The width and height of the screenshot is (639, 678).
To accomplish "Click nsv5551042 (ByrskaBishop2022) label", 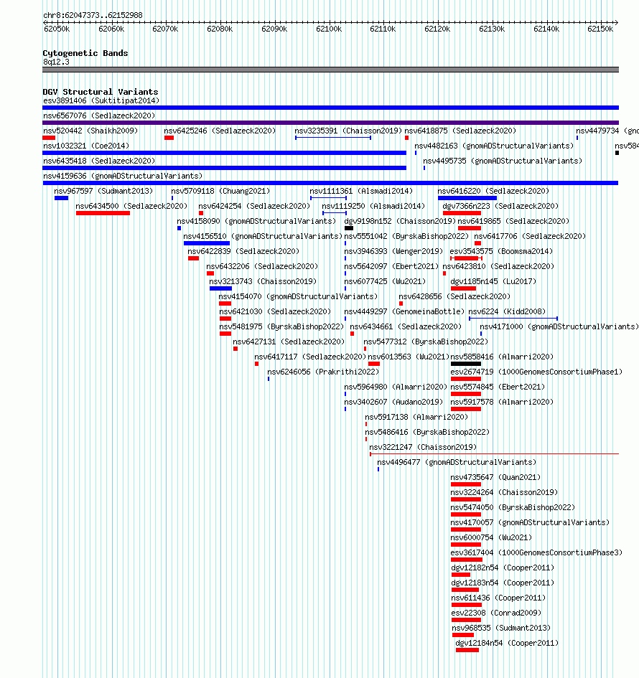I will tap(406, 237).
